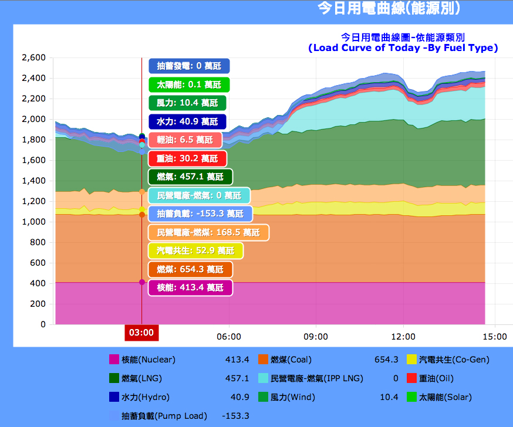
Task: Click the Load Curve of Today chart title
Action: click(x=403, y=48)
